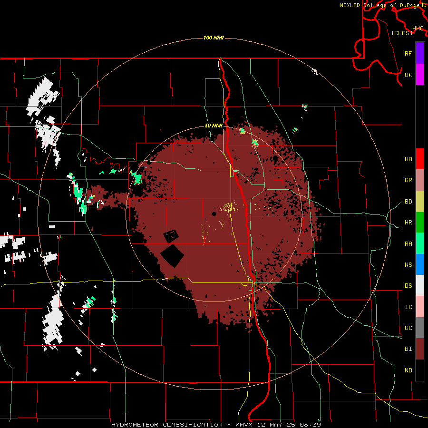Click the IC light-pink legend swatch
428x428 pixels.
tap(420, 307)
